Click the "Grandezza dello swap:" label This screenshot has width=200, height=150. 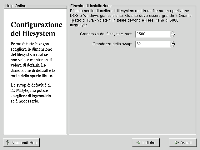pyautogui.click(x=112, y=44)
